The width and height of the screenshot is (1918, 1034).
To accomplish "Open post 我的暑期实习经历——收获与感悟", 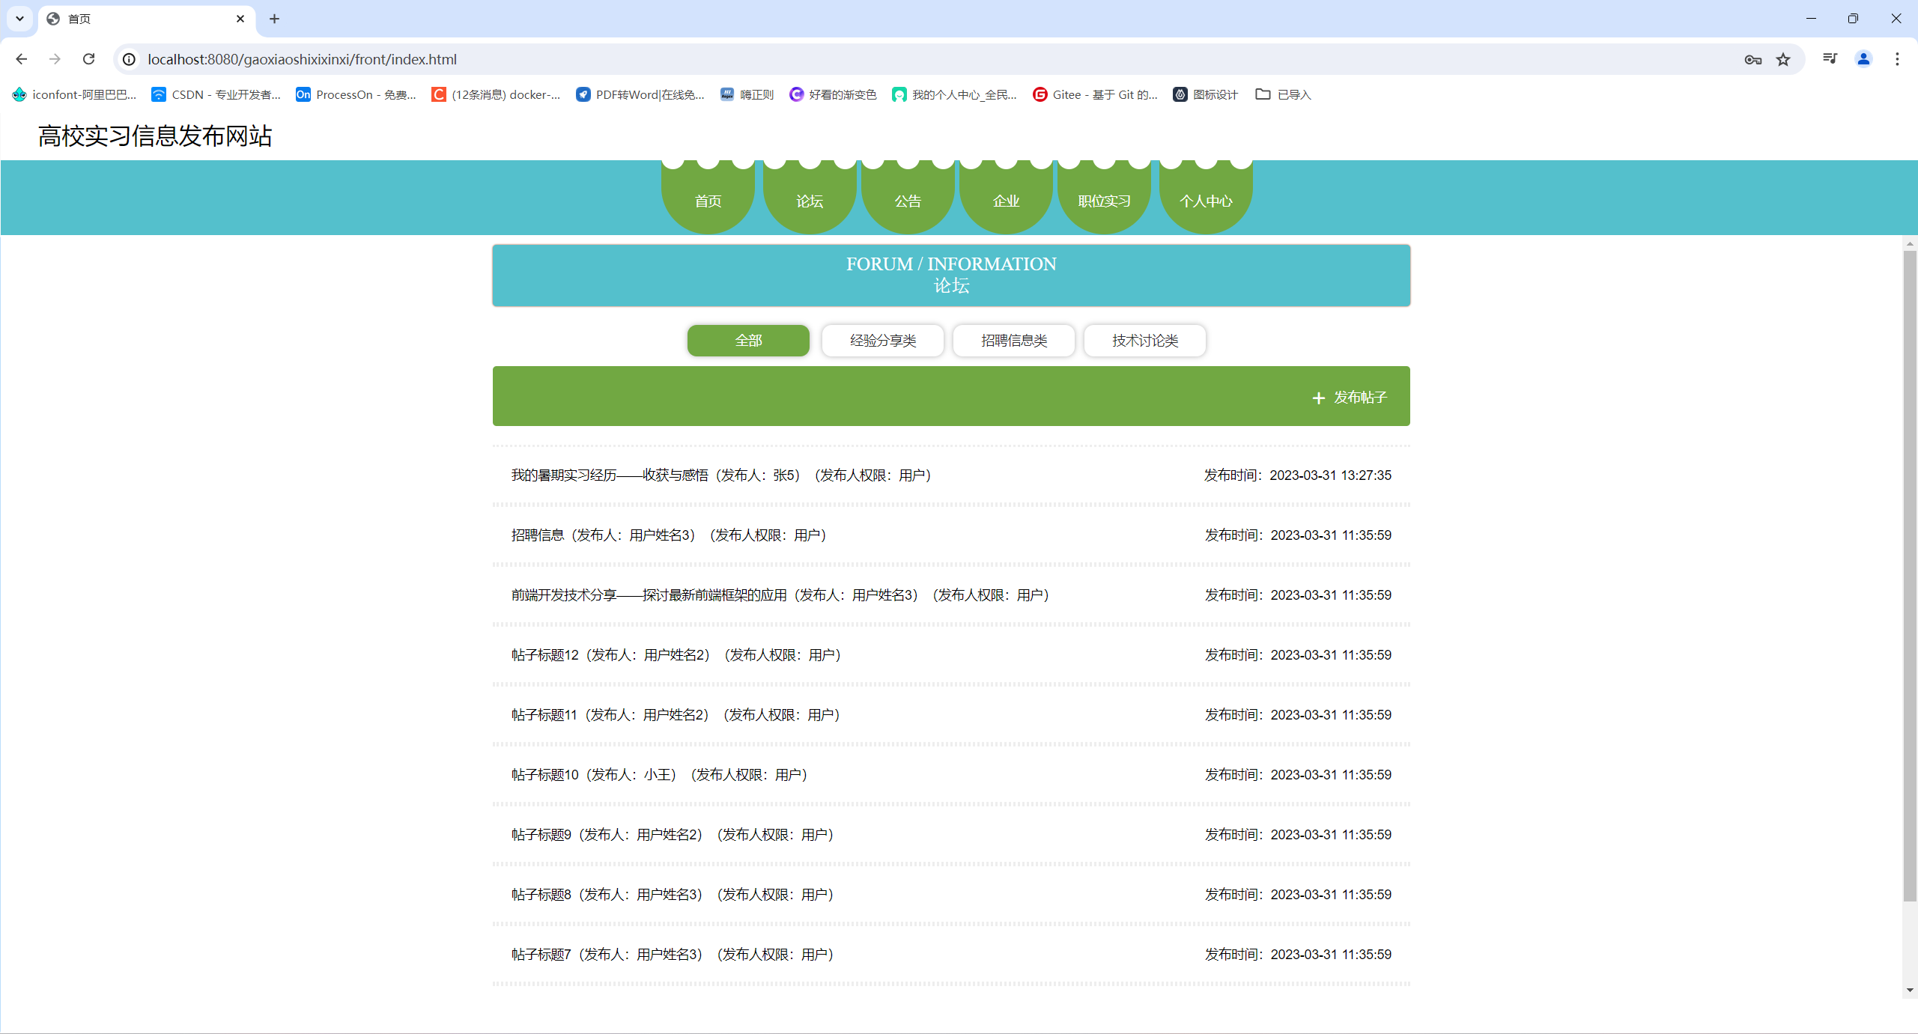I will [609, 475].
